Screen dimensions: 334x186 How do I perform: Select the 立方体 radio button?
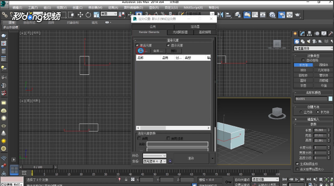[x=301, y=112]
